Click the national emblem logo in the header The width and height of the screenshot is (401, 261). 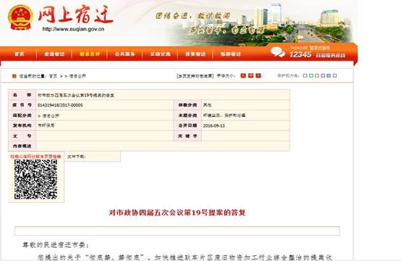[x=20, y=17]
